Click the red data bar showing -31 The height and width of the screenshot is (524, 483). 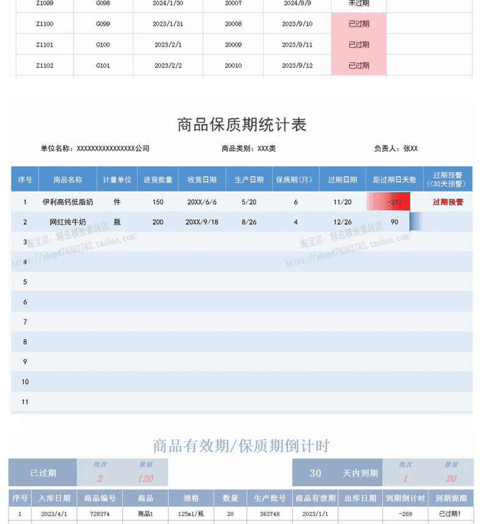[388, 201]
